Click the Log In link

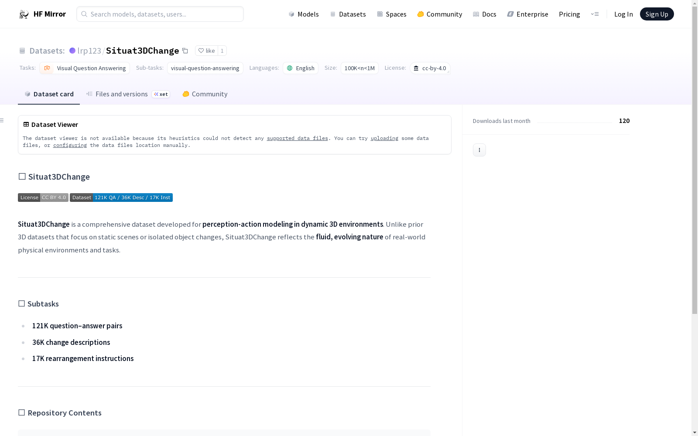[623, 14]
